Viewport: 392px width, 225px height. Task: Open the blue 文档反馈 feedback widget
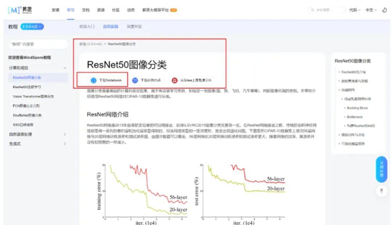point(381,169)
